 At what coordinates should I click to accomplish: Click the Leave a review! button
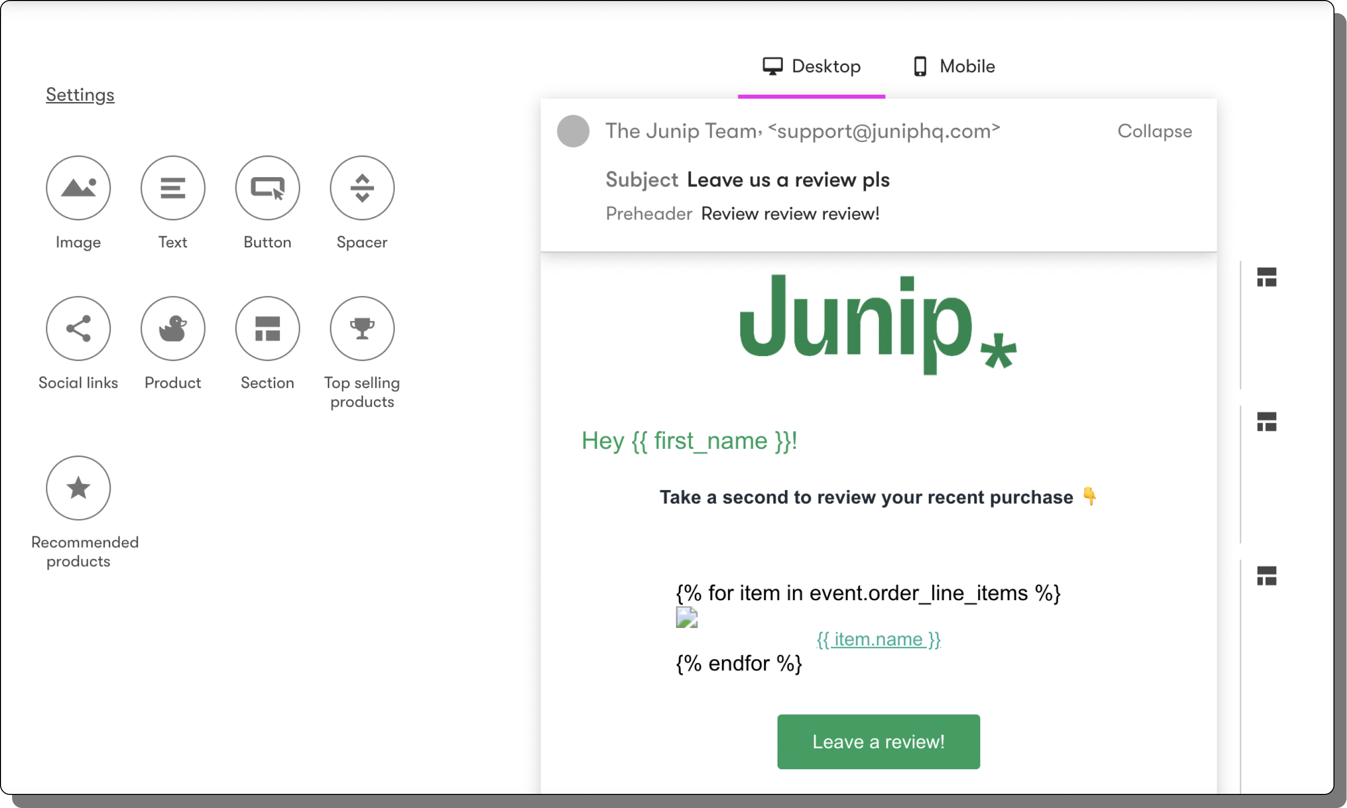[x=878, y=742]
